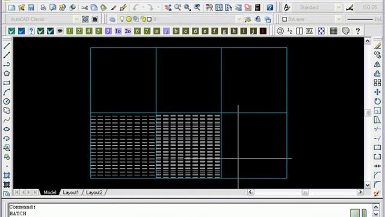The image size is (385, 217).
Task: Toggle layer 0 on/off lightbulb
Action: 122,19
